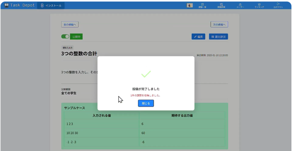Go to next task with 次の課題へ
This screenshot has height=151, width=294.
click(219, 25)
